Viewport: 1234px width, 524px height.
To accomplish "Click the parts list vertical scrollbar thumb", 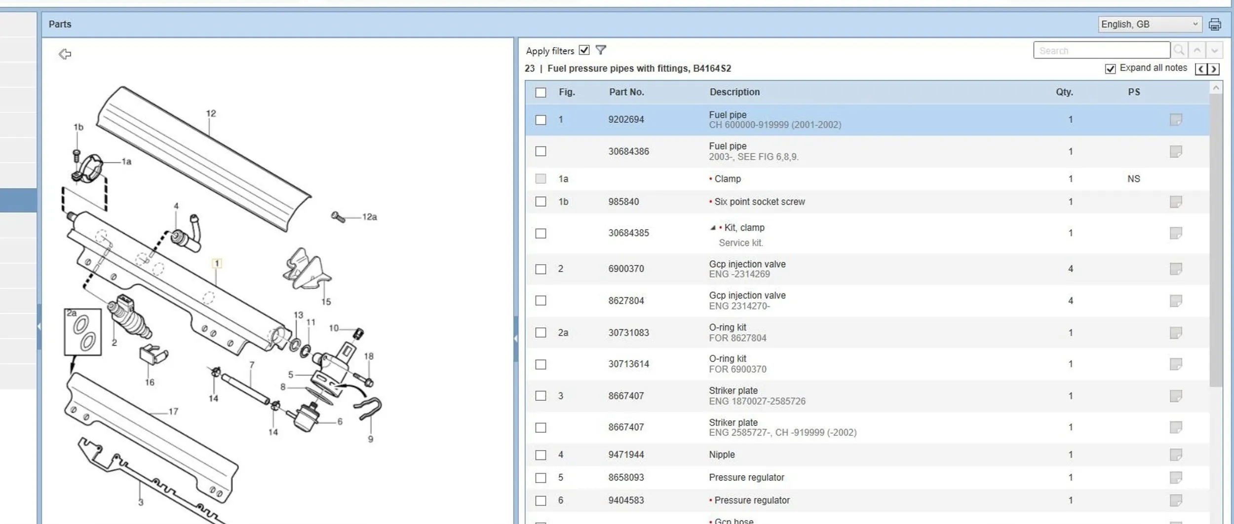I will pos(1216,241).
